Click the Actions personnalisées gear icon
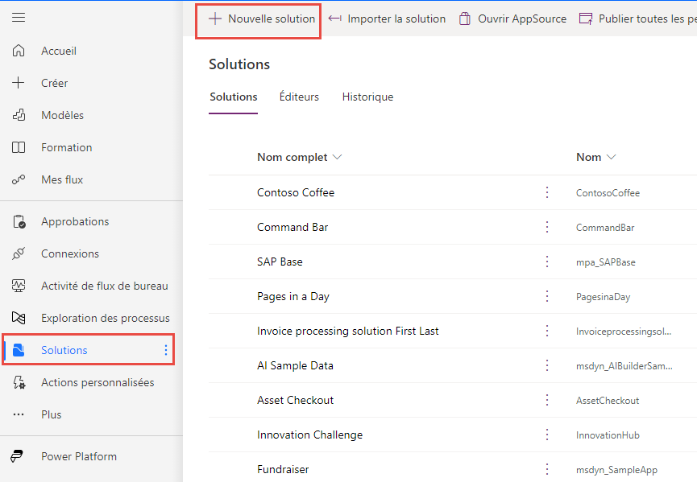This screenshot has height=482, width=697. [19, 382]
